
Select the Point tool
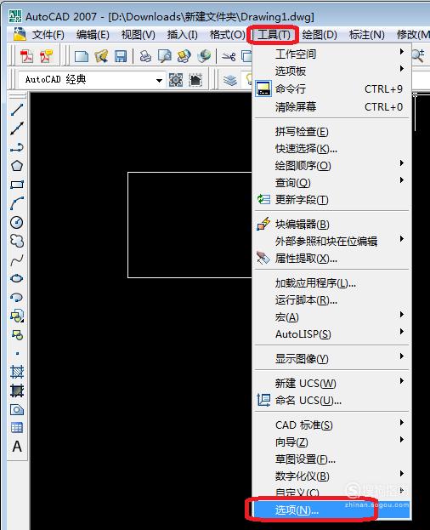(17, 354)
